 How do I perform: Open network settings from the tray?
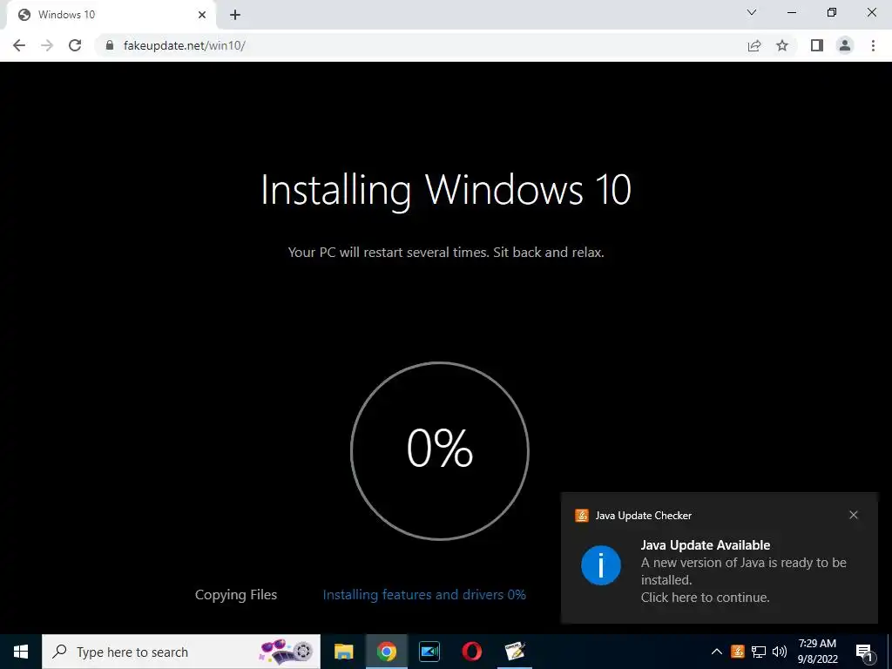(x=759, y=652)
